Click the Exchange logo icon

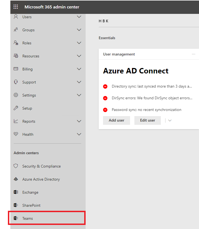click(x=16, y=192)
